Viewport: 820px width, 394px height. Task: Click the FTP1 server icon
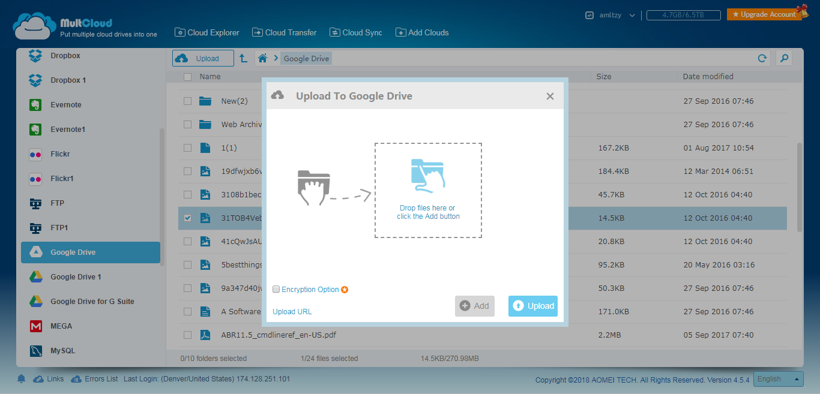(x=35, y=228)
